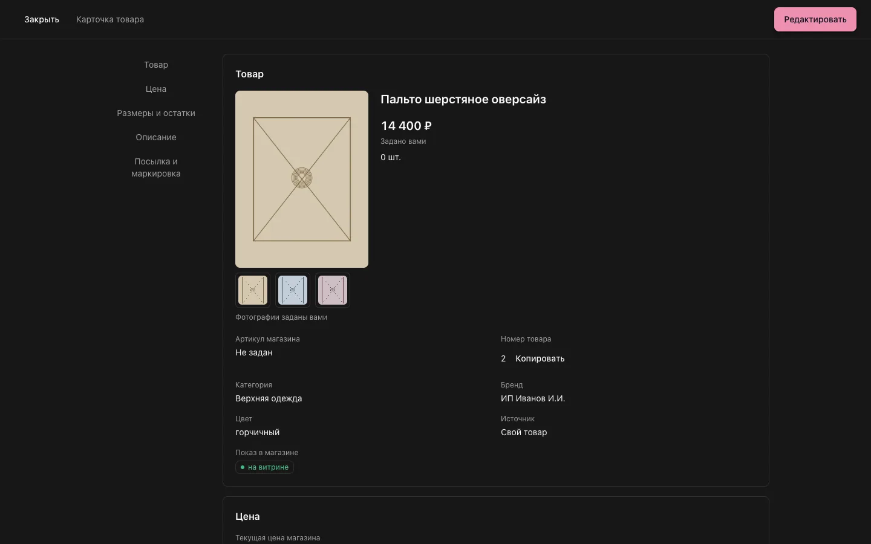Navigate to Посылка и маркировка section
This screenshot has width=871, height=544.
[156, 167]
